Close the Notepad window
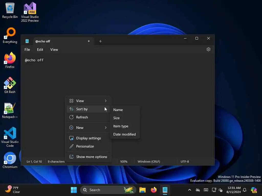 coord(208,38)
